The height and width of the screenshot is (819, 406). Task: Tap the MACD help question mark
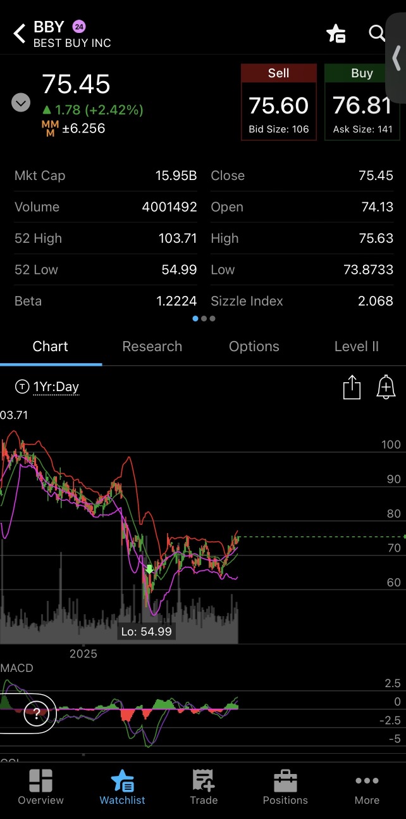36,714
